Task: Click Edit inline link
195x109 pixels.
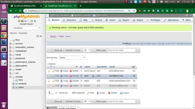Action: [x=136, y=44]
